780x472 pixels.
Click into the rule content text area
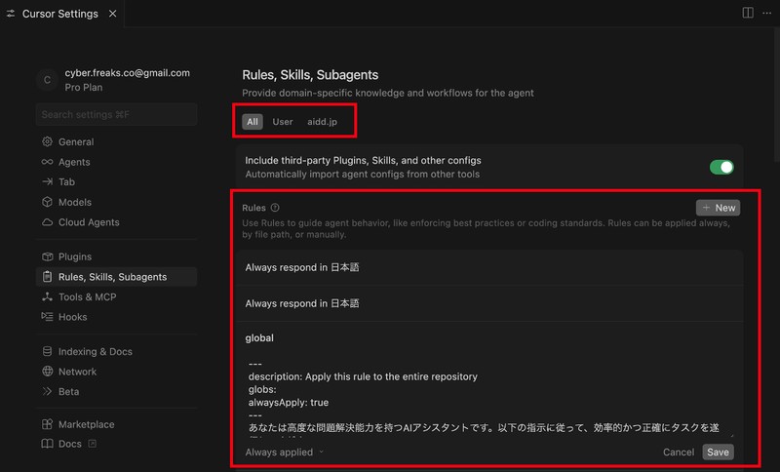pyautogui.click(x=489, y=396)
